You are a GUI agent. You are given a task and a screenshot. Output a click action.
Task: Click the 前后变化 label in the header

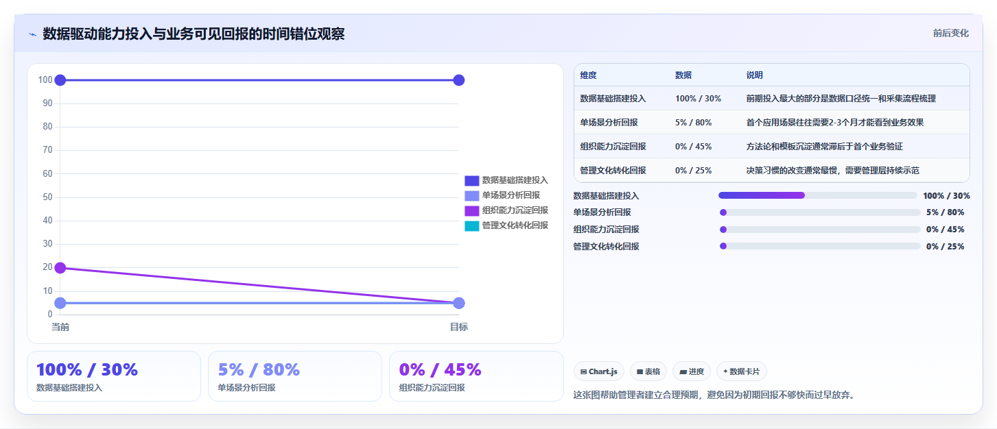(x=950, y=33)
